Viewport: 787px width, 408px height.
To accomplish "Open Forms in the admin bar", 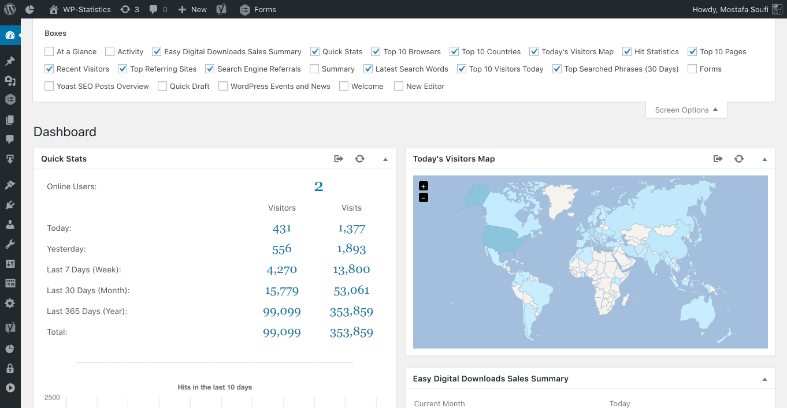I will point(258,9).
